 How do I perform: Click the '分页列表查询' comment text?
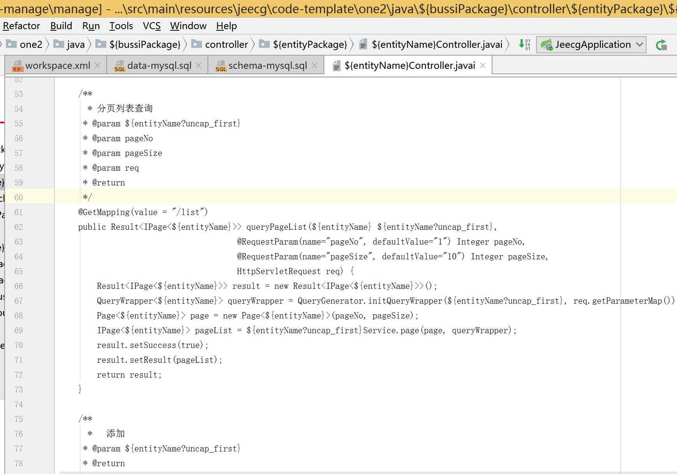point(125,108)
